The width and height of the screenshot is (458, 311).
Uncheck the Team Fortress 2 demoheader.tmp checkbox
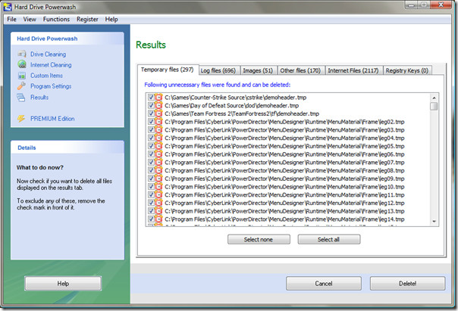tap(151, 114)
